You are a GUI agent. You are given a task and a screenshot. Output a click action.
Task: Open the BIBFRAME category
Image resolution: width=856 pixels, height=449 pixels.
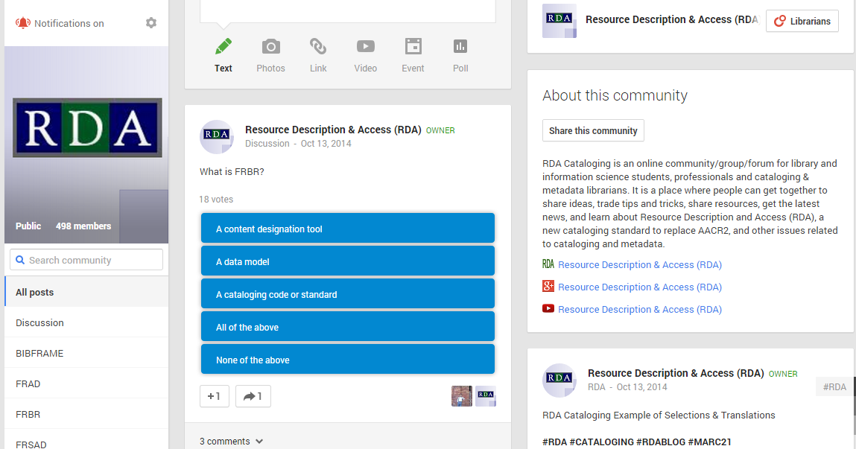pyautogui.click(x=86, y=353)
